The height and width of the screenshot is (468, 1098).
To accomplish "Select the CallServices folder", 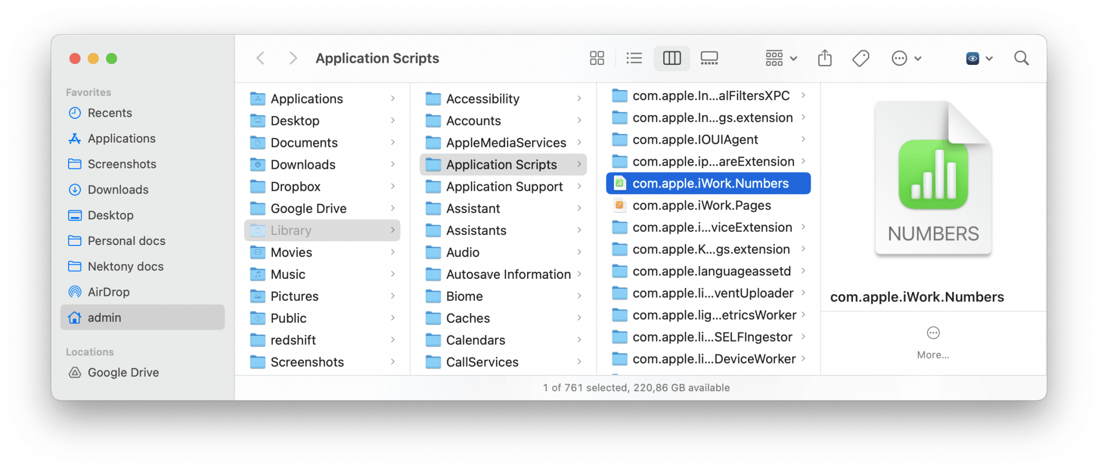I will (503, 362).
